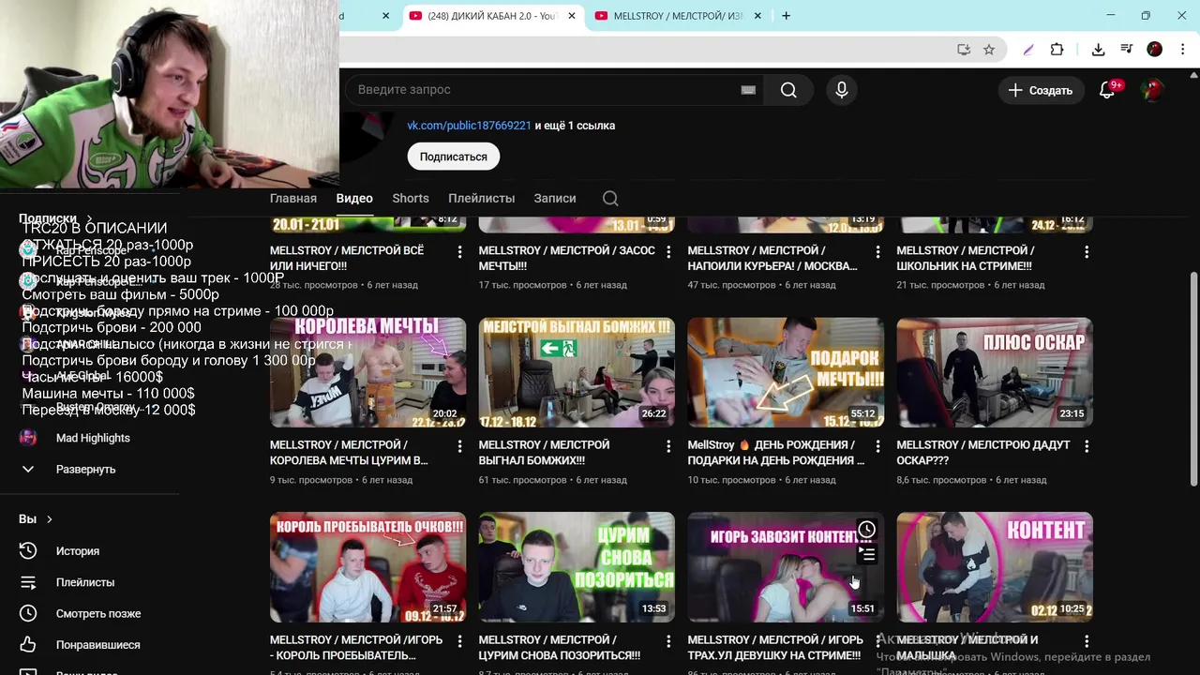The width and height of the screenshot is (1200, 675).
Task: Open the on-screen keyboard icon in search box
Action: coord(748,90)
